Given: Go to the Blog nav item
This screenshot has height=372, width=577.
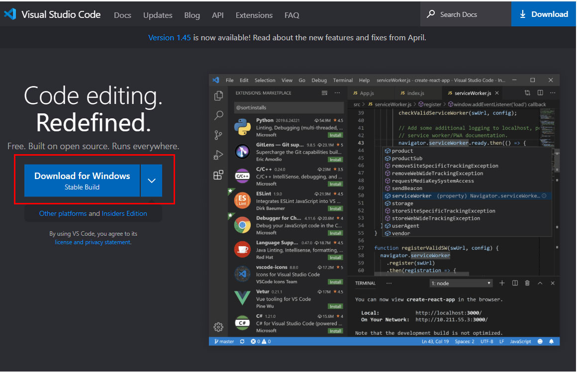Looking at the screenshot, I should pos(192,15).
